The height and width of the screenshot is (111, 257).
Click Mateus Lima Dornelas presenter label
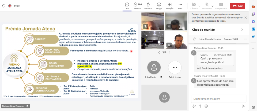(16, 106)
